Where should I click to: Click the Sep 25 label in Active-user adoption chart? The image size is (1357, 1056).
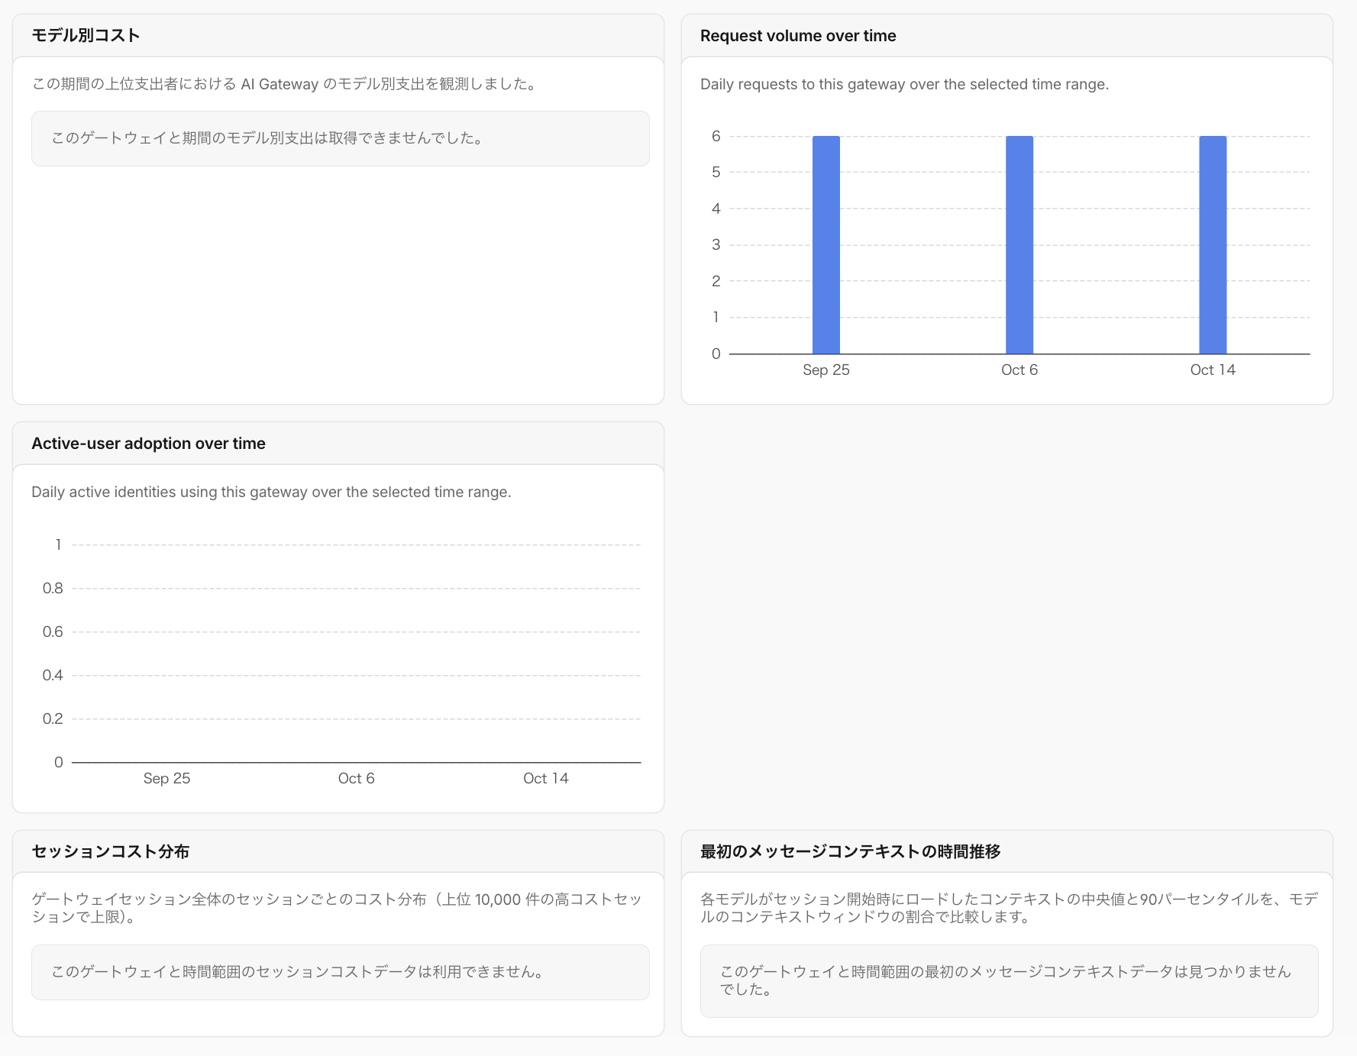[166, 779]
